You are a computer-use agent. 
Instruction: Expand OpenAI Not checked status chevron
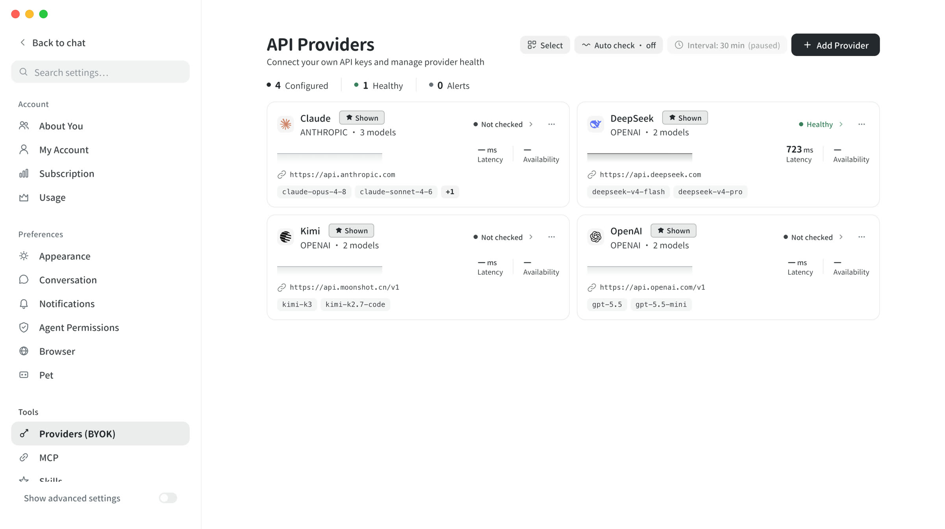(x=841, y=237)
